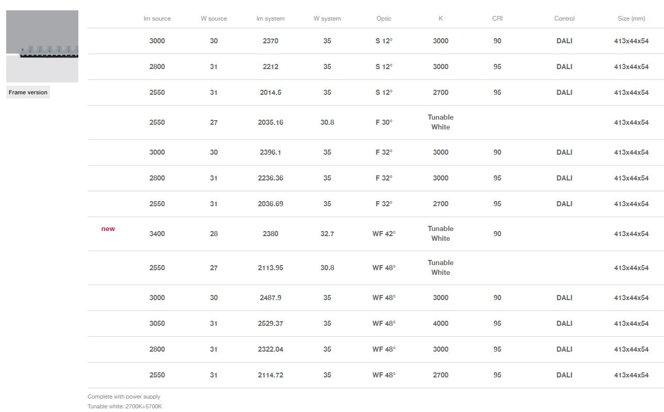Select the Frame version button
Viewport: 664px width, 412px height.
tap(28, 92)
